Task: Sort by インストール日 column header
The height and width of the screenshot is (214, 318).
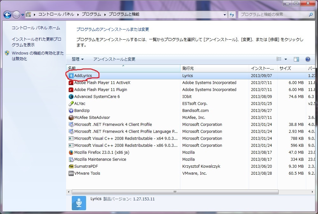Action: (263, 68)
